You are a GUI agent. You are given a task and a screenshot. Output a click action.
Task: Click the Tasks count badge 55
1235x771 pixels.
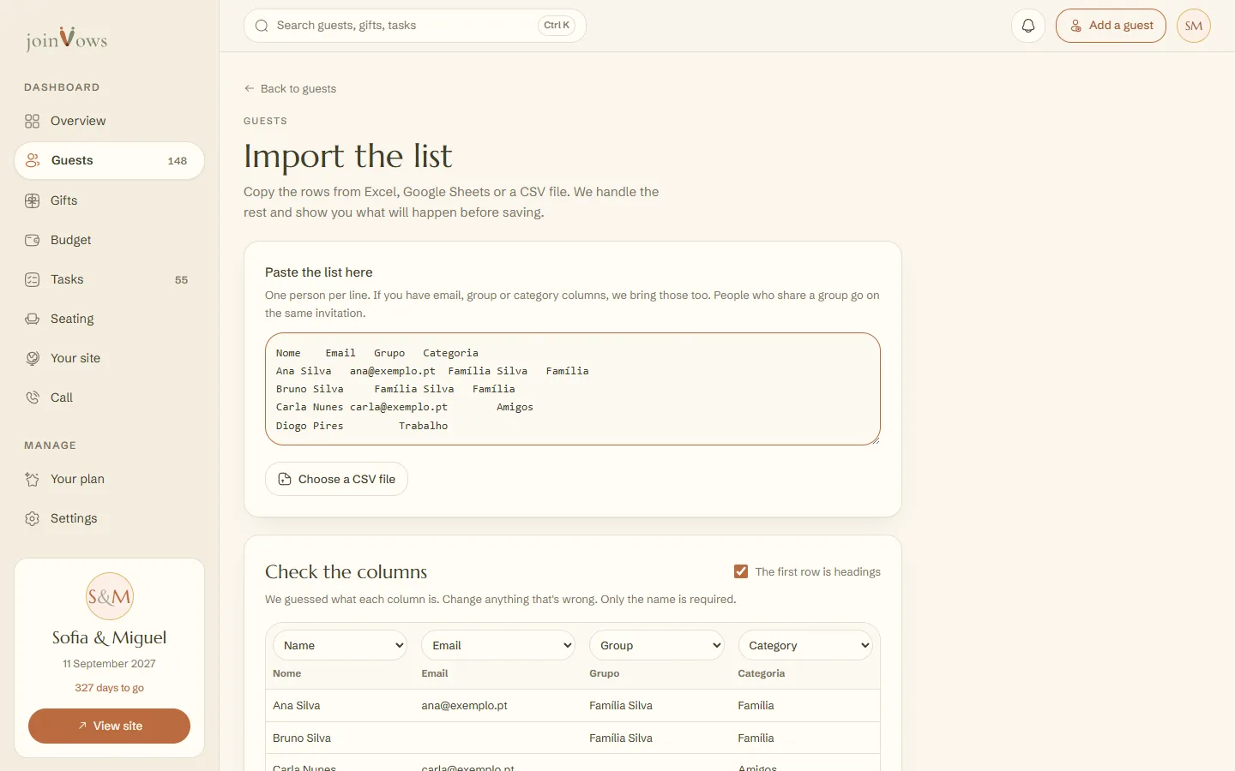[x=181, y=280]
